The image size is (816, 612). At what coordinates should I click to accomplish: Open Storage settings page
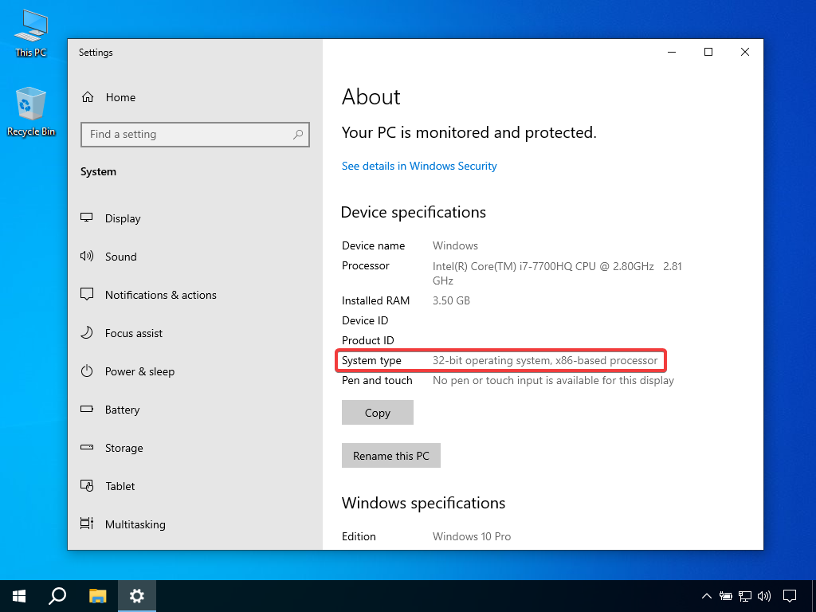point(124,448)
